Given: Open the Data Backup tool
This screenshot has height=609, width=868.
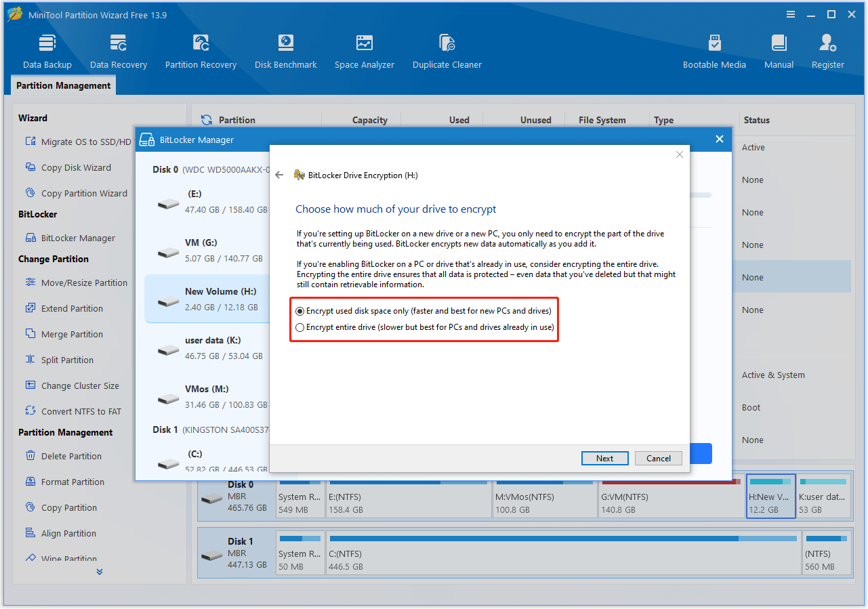Looking at the screenshot, I should 47,51.
